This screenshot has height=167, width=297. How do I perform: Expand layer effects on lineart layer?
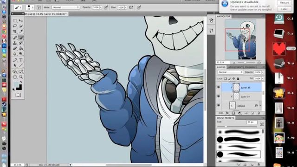(260, 105)
